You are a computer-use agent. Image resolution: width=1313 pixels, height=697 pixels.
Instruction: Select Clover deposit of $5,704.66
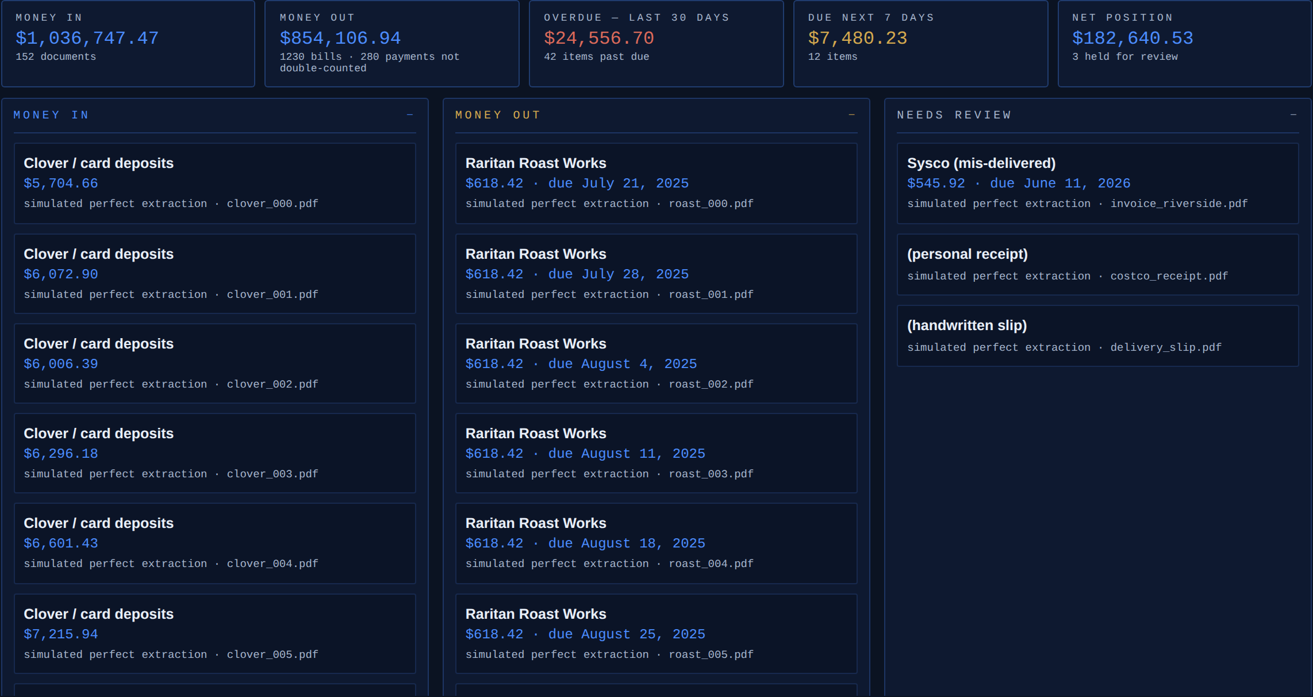tap(214, 183)
